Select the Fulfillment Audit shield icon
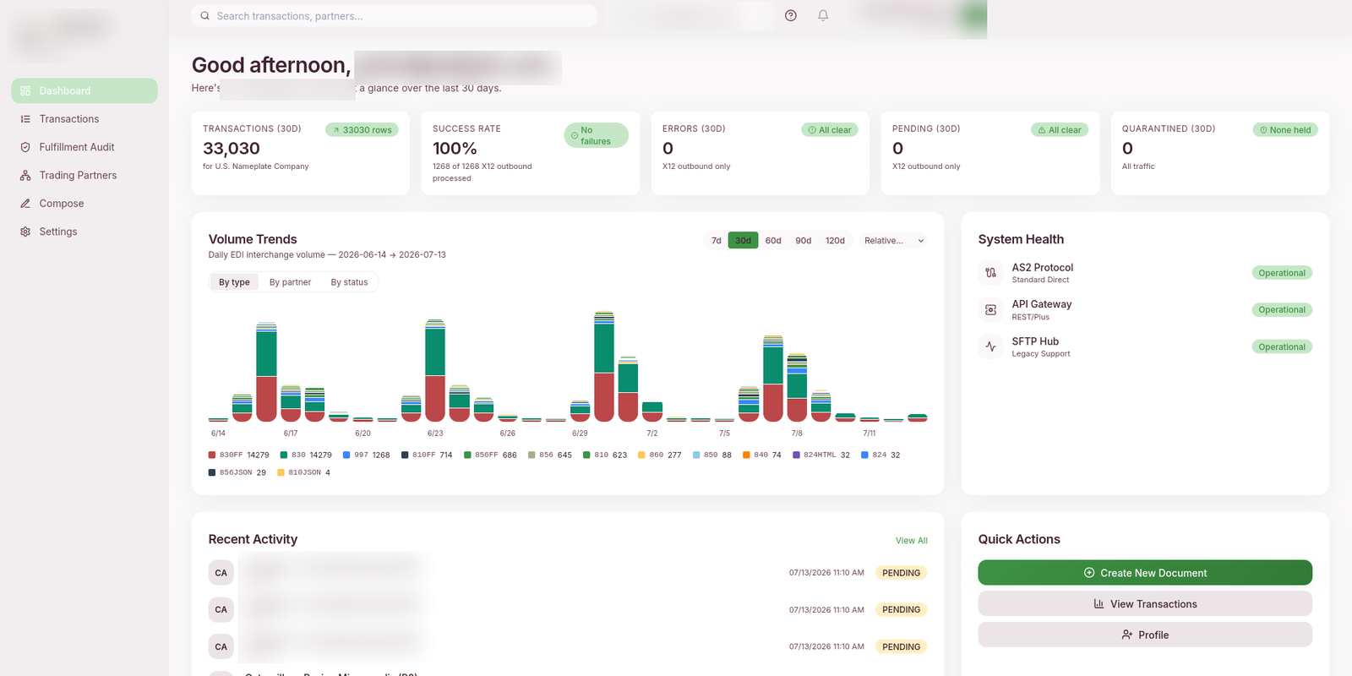 (25, 147)
